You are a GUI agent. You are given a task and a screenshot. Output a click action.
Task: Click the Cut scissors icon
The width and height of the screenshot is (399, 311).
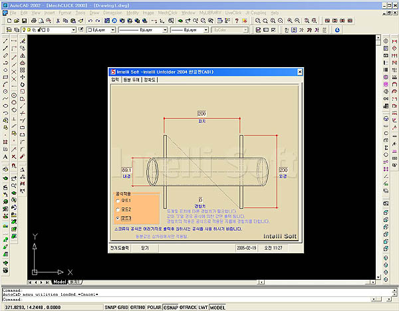pos(58,21)
